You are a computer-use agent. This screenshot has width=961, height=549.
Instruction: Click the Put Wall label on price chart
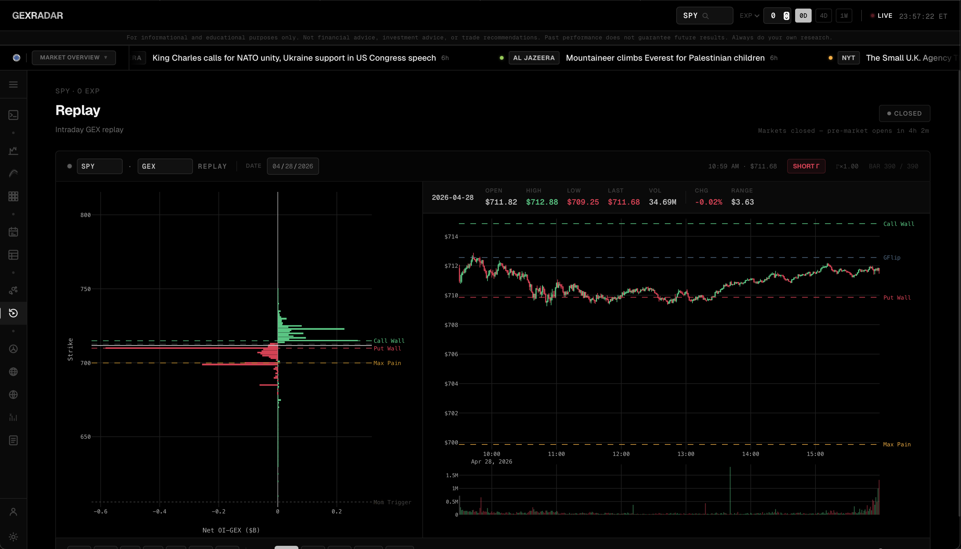897,297
